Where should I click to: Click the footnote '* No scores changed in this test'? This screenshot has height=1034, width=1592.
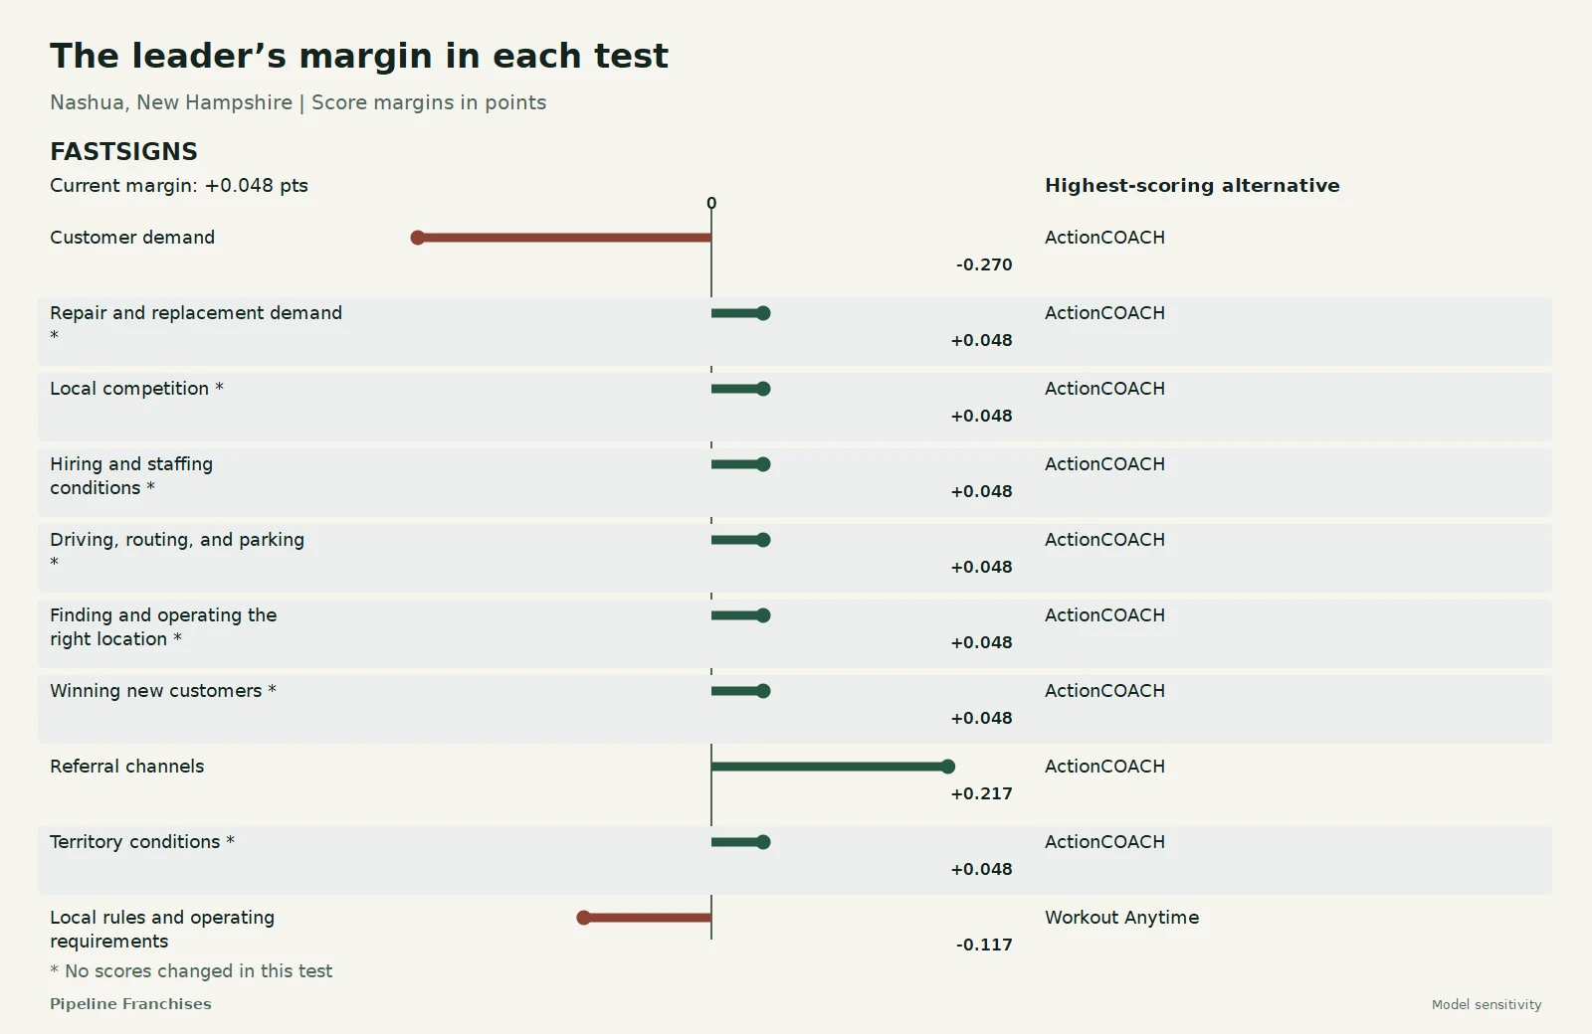(191, 971)
